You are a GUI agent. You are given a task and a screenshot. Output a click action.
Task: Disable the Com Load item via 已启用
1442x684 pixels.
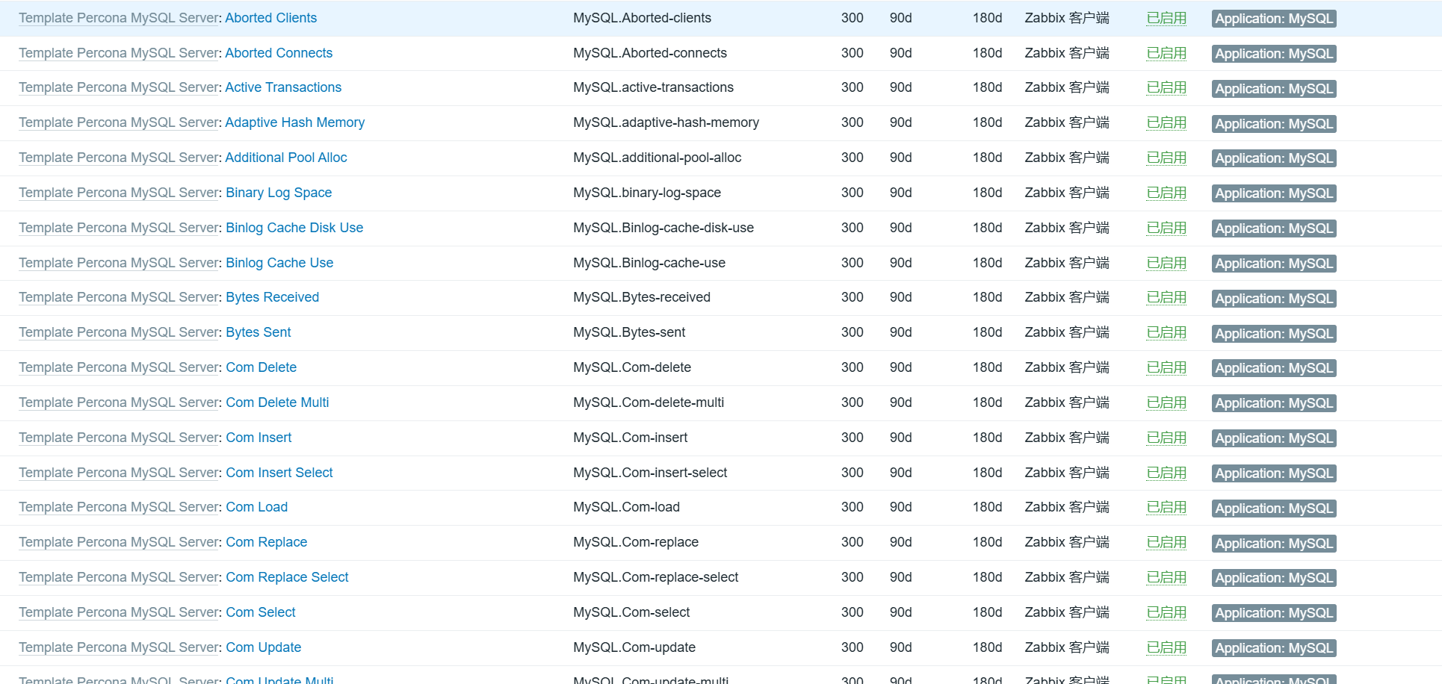[x=1166, y=507]
